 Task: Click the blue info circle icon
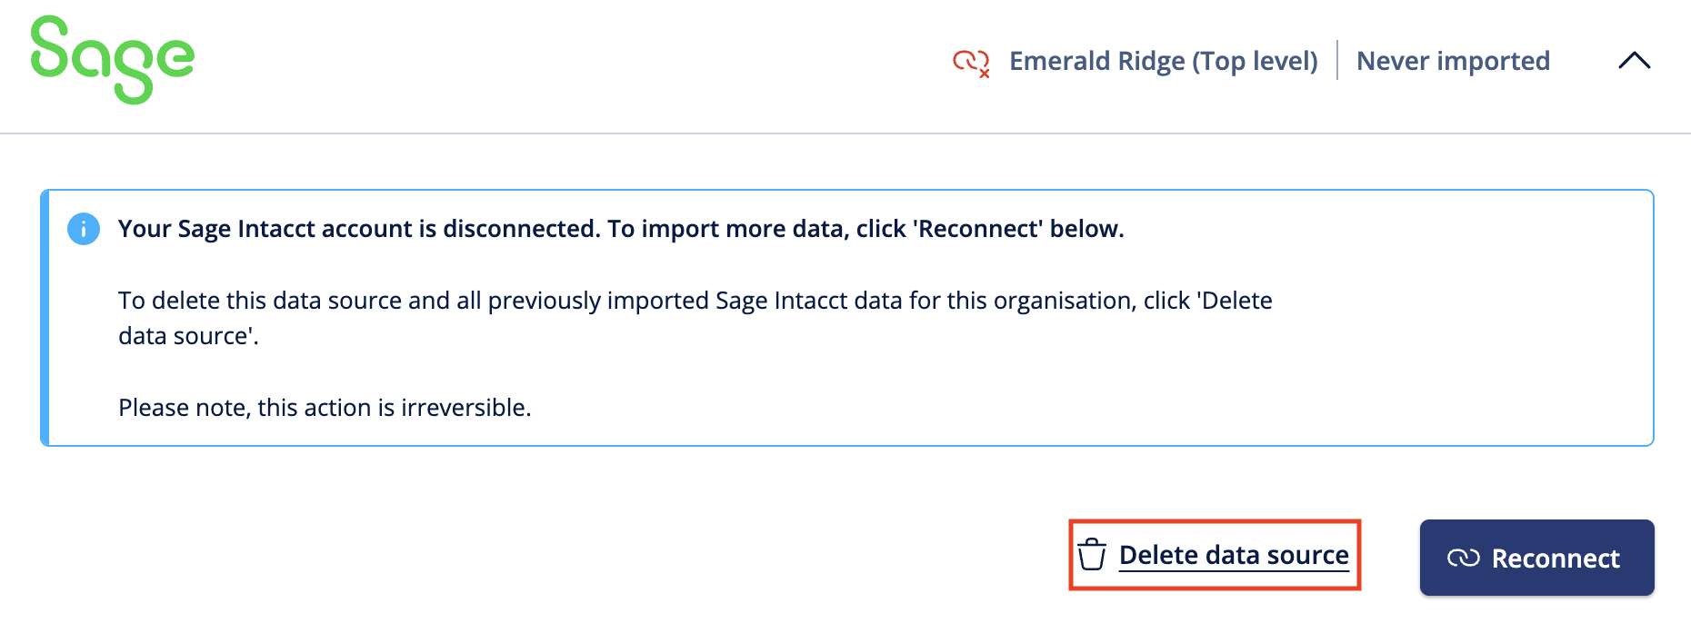(x=84, y=229)
